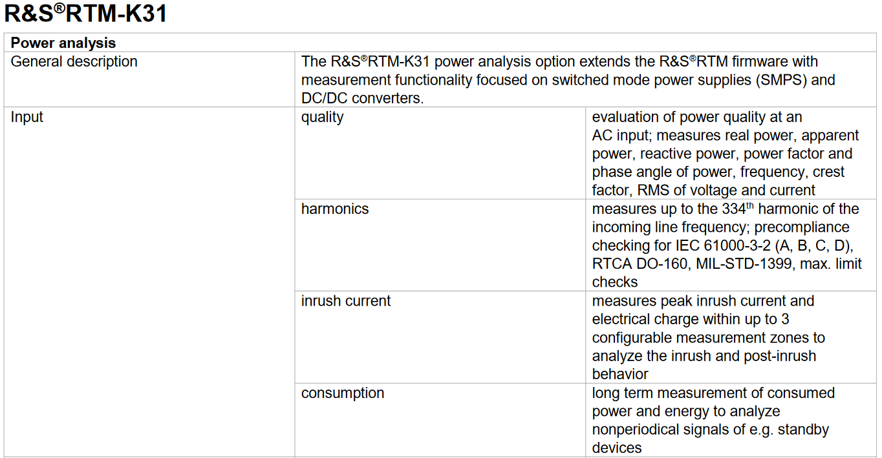Click the "factor, RMS of voltage and current" line
882x458 pixels.
point(704,191)
